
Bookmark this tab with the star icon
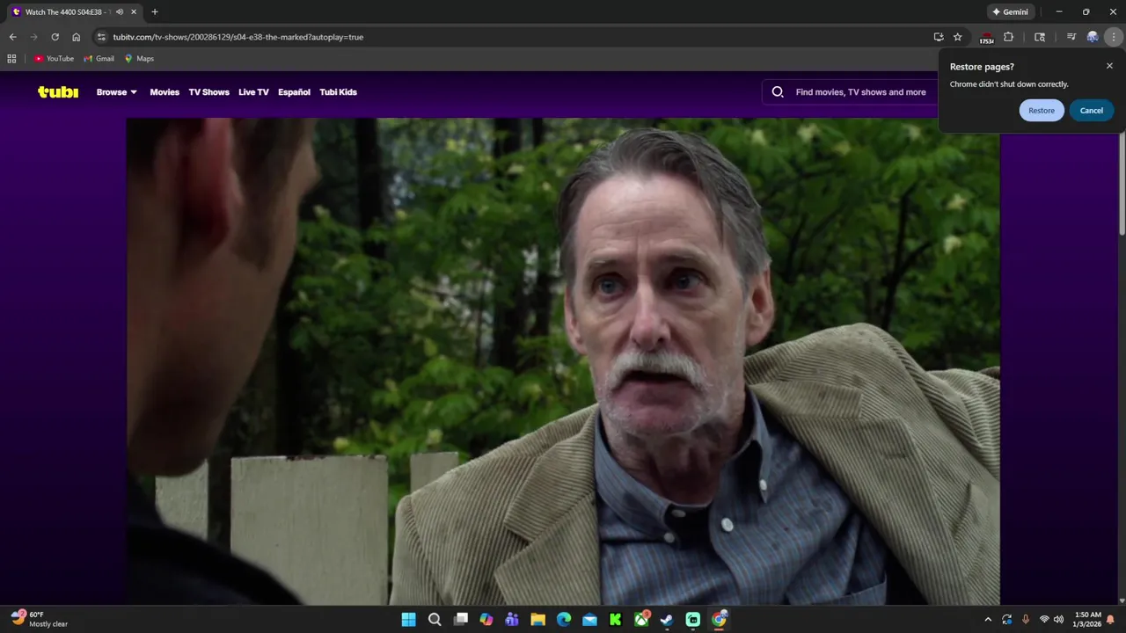point(958,37)
